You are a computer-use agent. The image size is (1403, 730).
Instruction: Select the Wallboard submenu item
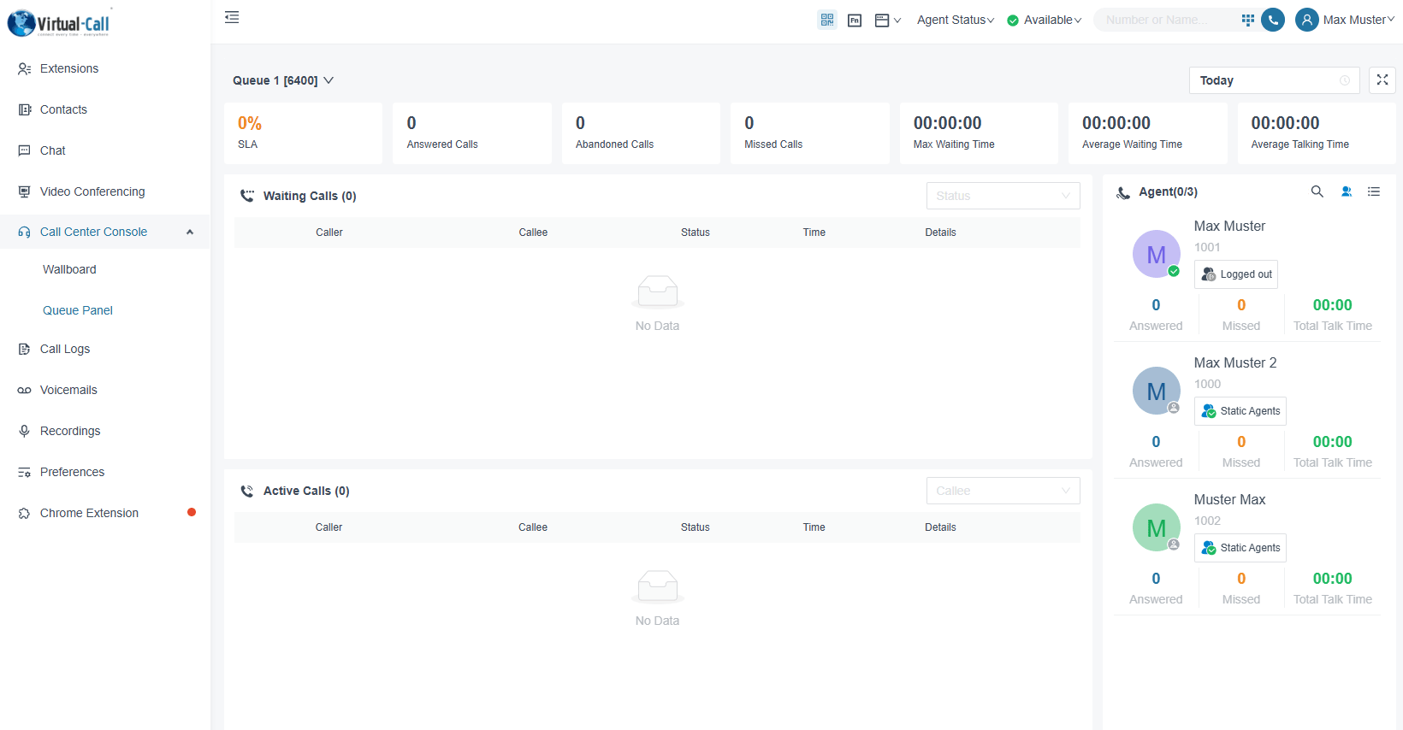[69, 269]
